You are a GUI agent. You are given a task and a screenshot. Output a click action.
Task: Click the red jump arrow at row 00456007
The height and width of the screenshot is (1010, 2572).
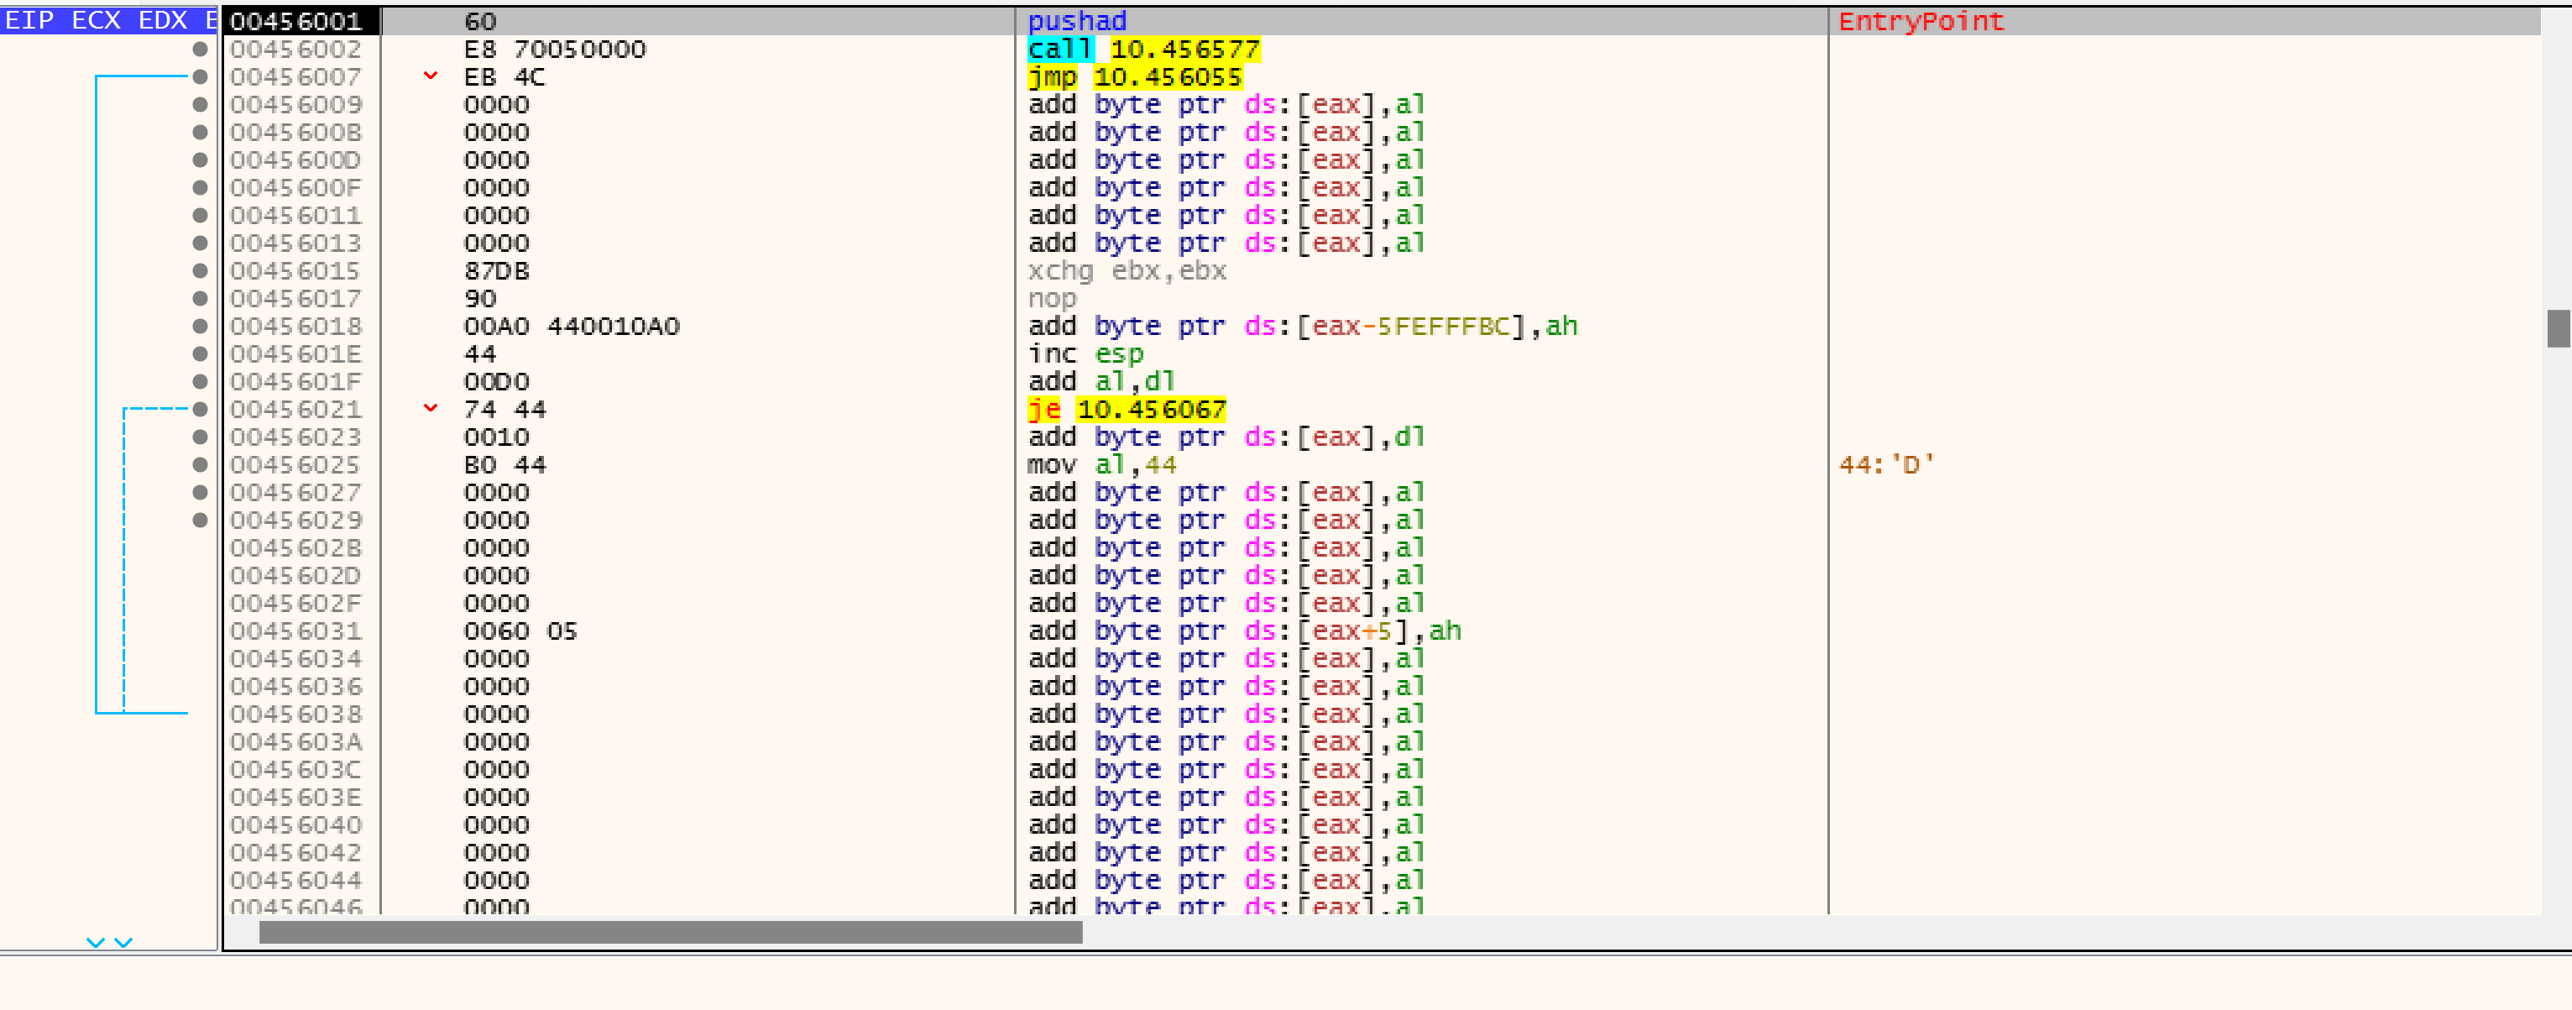[x=431, y=76]
